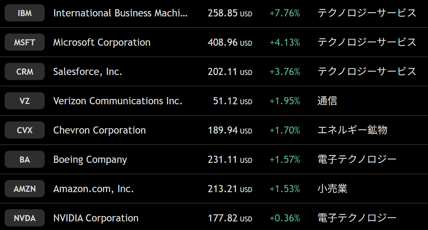The width and height of the screenshot is (428, 230).
Task: Open IBM's テクノロジーサービス sector link
Action: coord(367,13)
